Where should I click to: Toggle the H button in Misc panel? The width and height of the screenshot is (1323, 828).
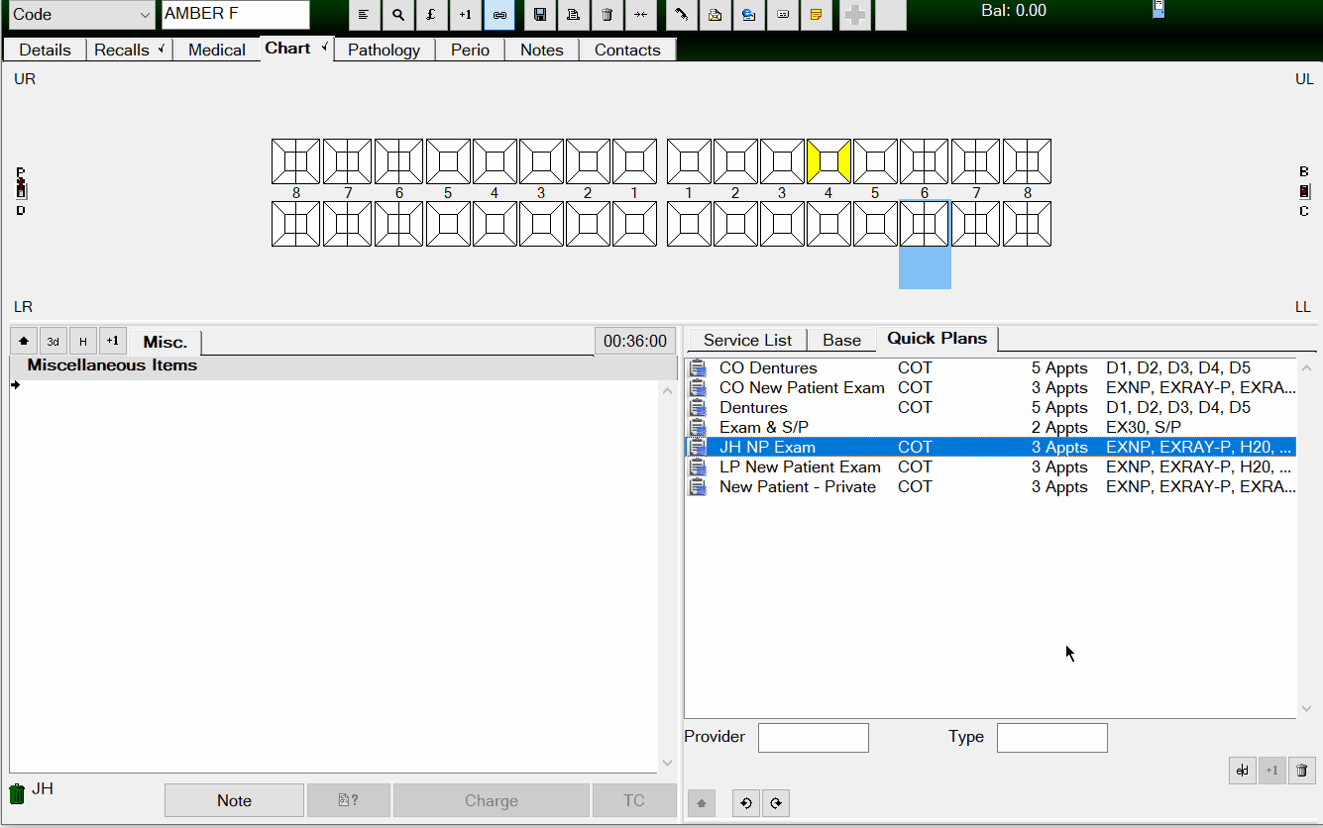tap(83, 342)
